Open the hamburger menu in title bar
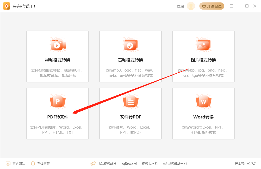 (x=231, y=6)
